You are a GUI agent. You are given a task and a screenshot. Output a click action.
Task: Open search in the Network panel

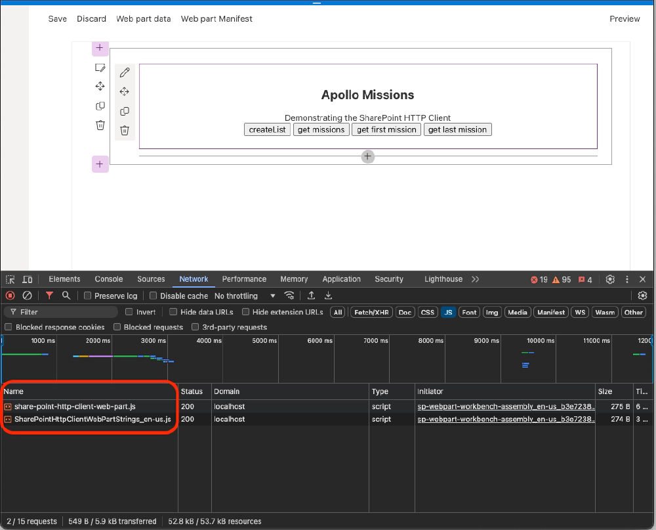(66, 296)
